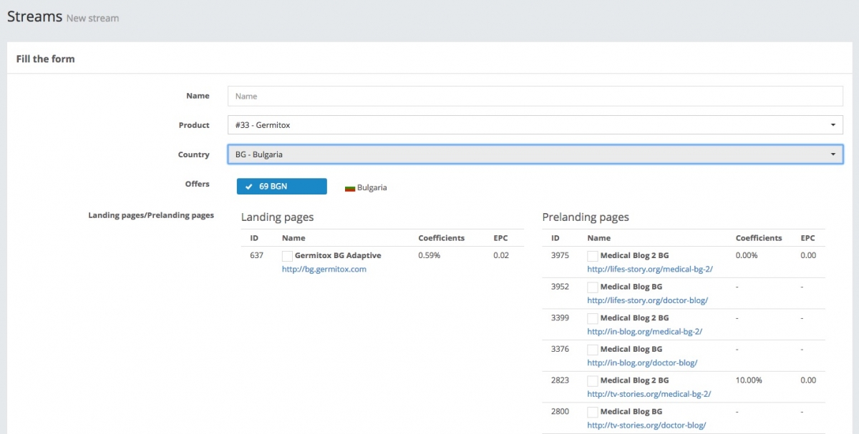859x434 pixels.
Task: Open the bg.germitox.com link
Action: (x=324, y=270)
